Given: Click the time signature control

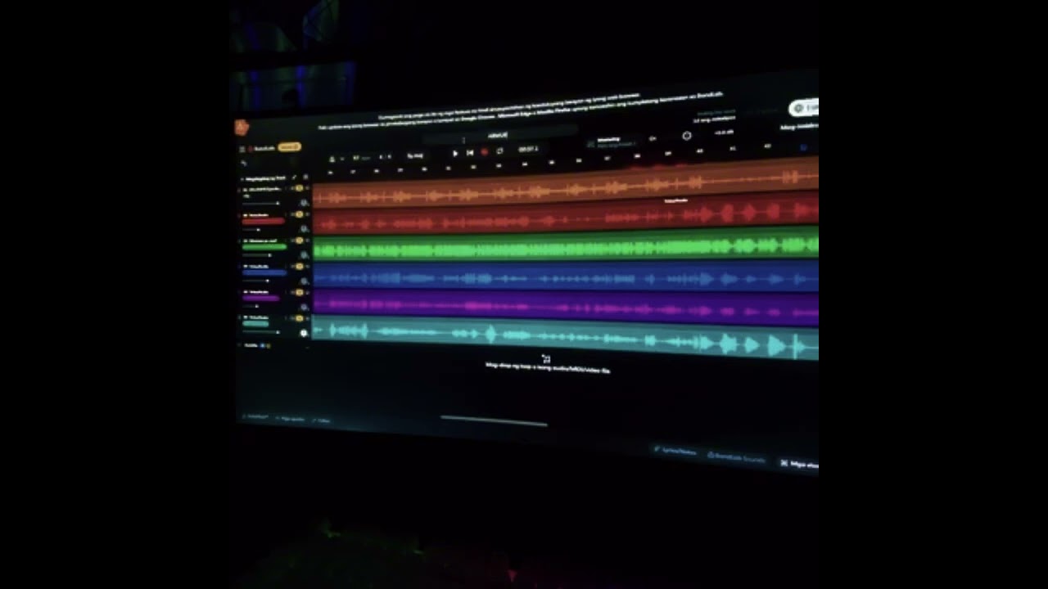Looking at the screenshot, I should point(385,157).
